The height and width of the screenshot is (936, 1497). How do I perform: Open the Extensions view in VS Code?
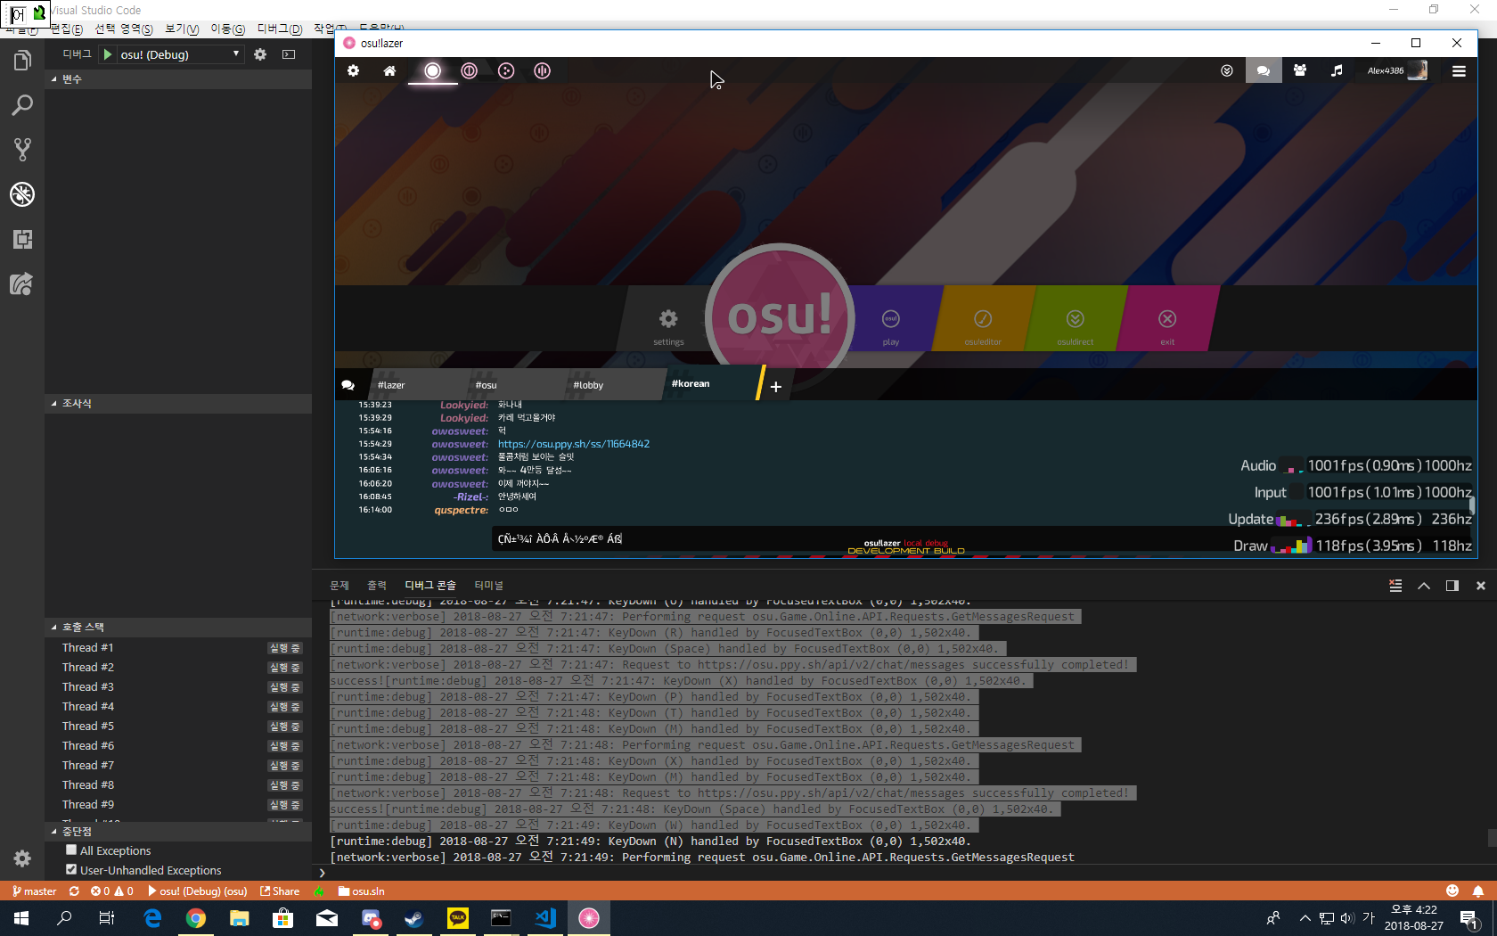point(22,239)
